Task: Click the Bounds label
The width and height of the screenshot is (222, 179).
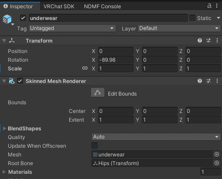Action: point(17,103)
